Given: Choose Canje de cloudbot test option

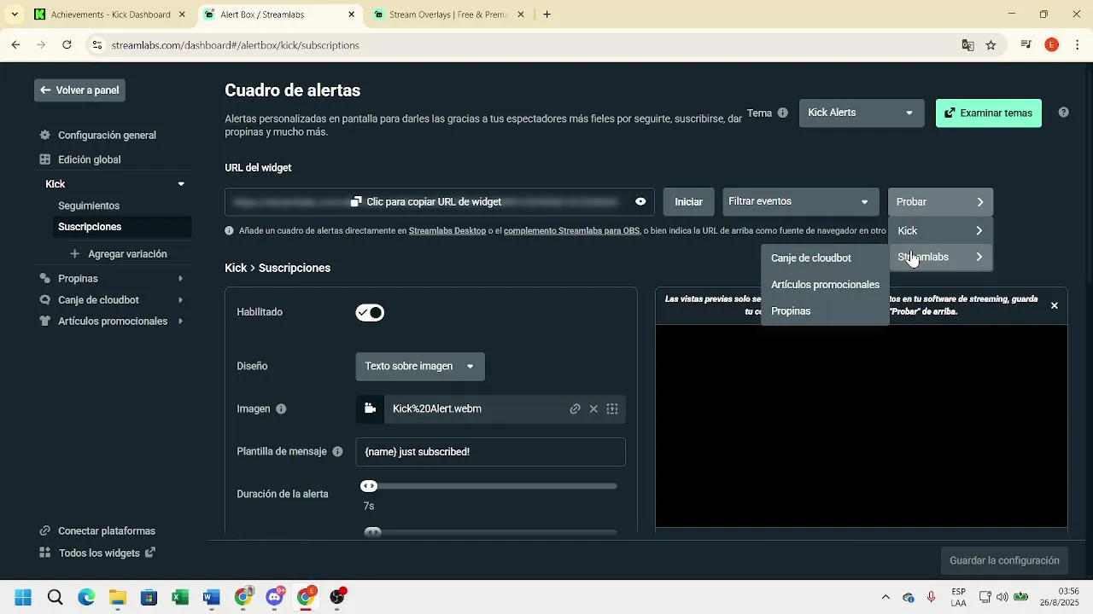Looking at the screenshot, I should (x=811, y=258).
